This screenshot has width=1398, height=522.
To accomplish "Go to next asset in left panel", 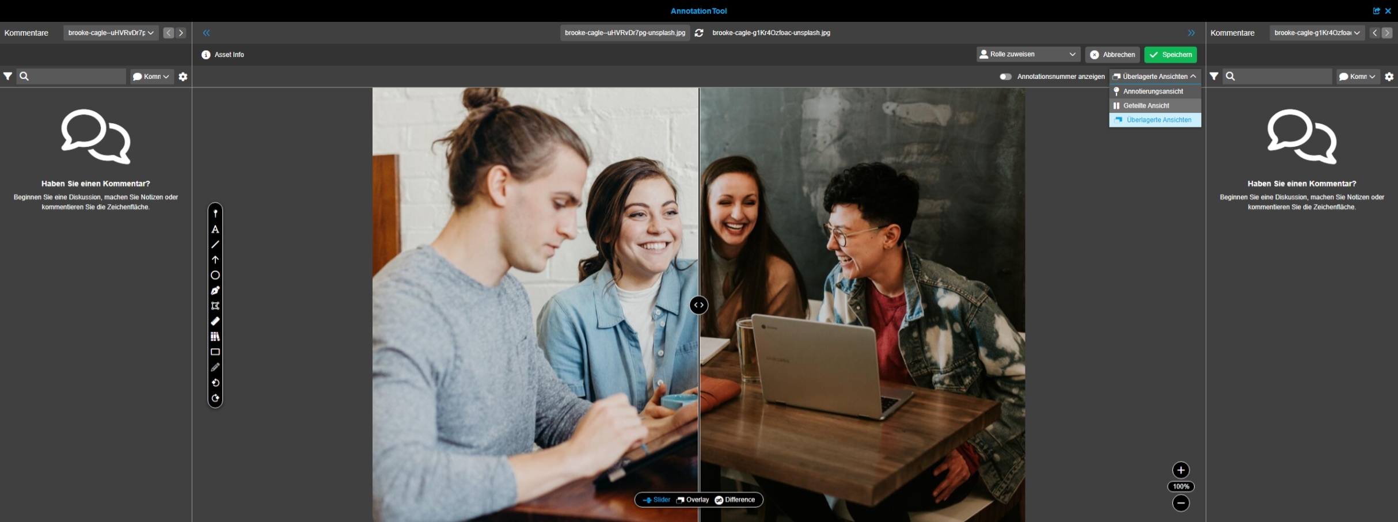I will click(x=181, y=33).
